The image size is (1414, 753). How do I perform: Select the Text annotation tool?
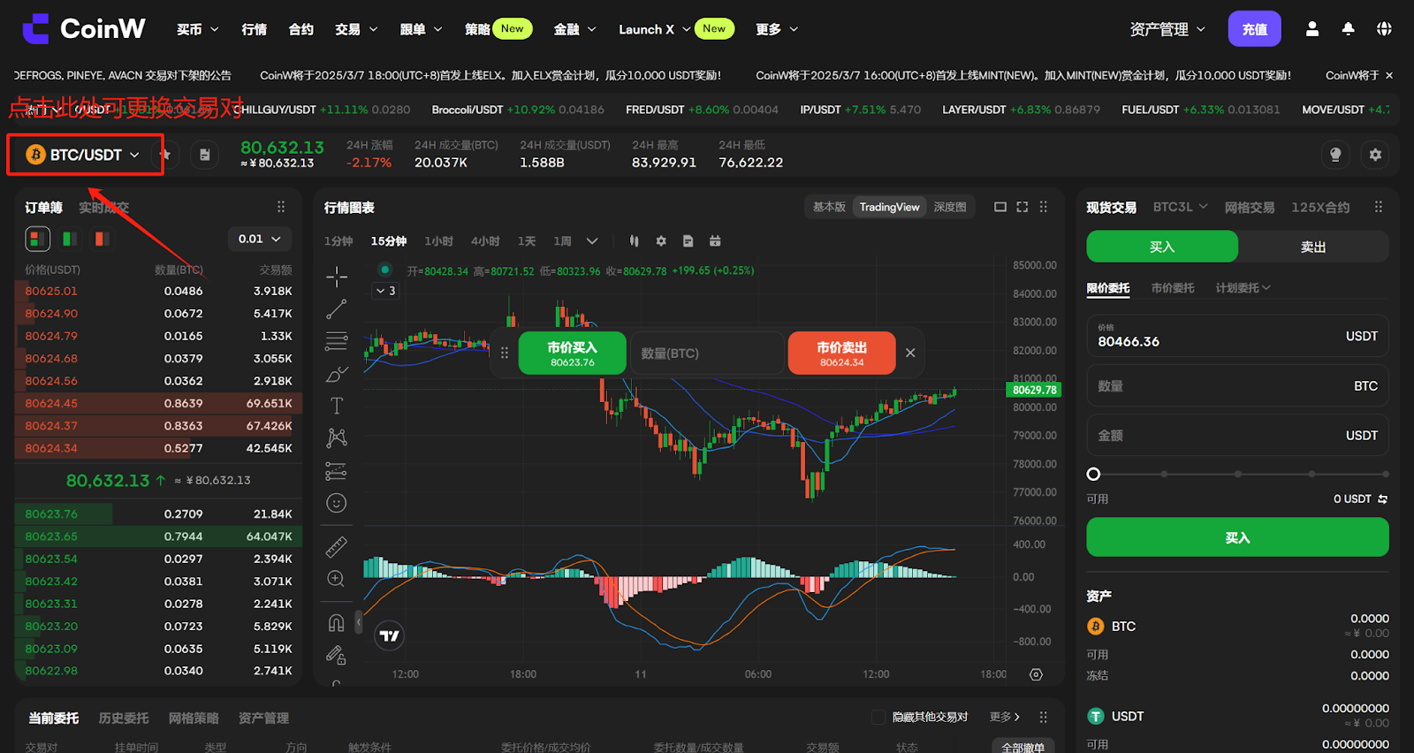click(337, 406)
